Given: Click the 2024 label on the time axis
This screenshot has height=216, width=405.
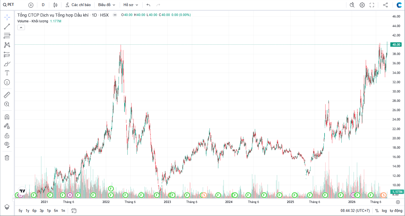Looking at the screenshot, I should point(229,202).
